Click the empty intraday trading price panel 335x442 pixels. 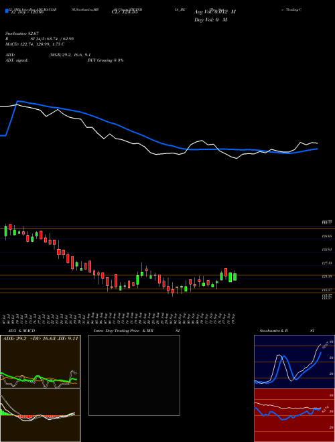point(134,375)
